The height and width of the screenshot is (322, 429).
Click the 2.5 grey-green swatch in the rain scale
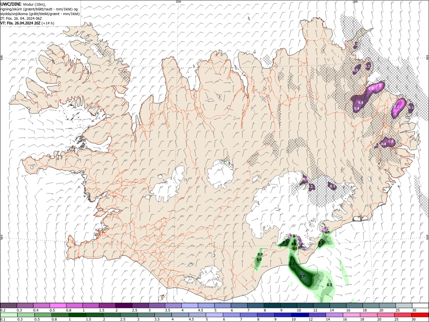pyautogui.click(x=129, y=315)
